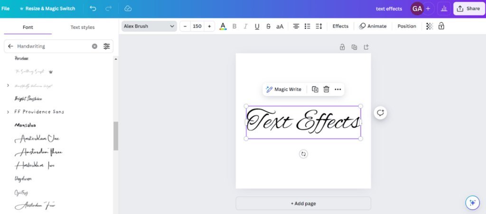The image size is (486, 214).
Task: Toggle bulleted list formatting
Action: [x=308, y=26]
